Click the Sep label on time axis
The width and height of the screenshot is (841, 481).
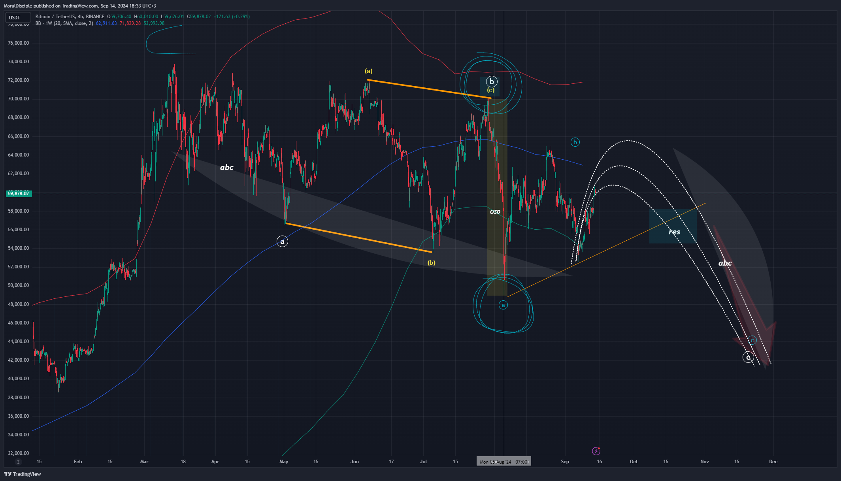point(565,462)
